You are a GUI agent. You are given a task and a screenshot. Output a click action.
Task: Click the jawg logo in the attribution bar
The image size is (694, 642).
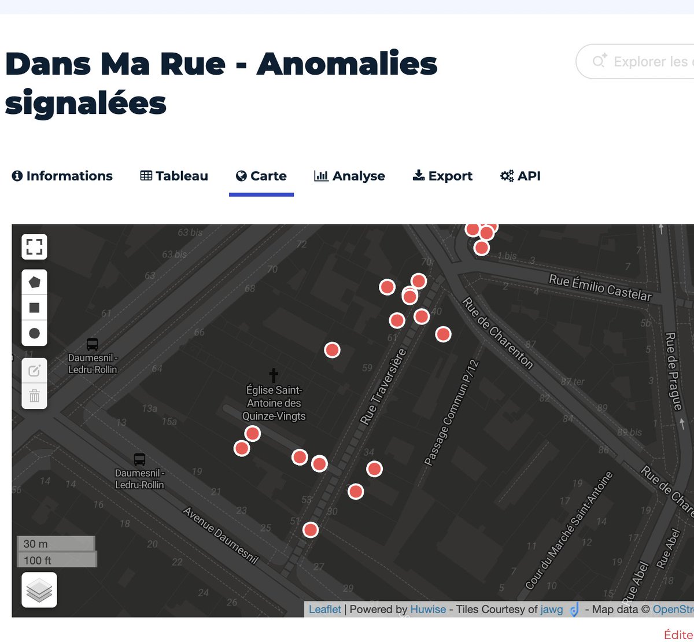point(574,609)
